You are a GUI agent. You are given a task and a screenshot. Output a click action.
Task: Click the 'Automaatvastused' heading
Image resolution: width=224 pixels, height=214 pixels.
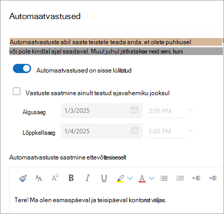click(x=45, y=16)
